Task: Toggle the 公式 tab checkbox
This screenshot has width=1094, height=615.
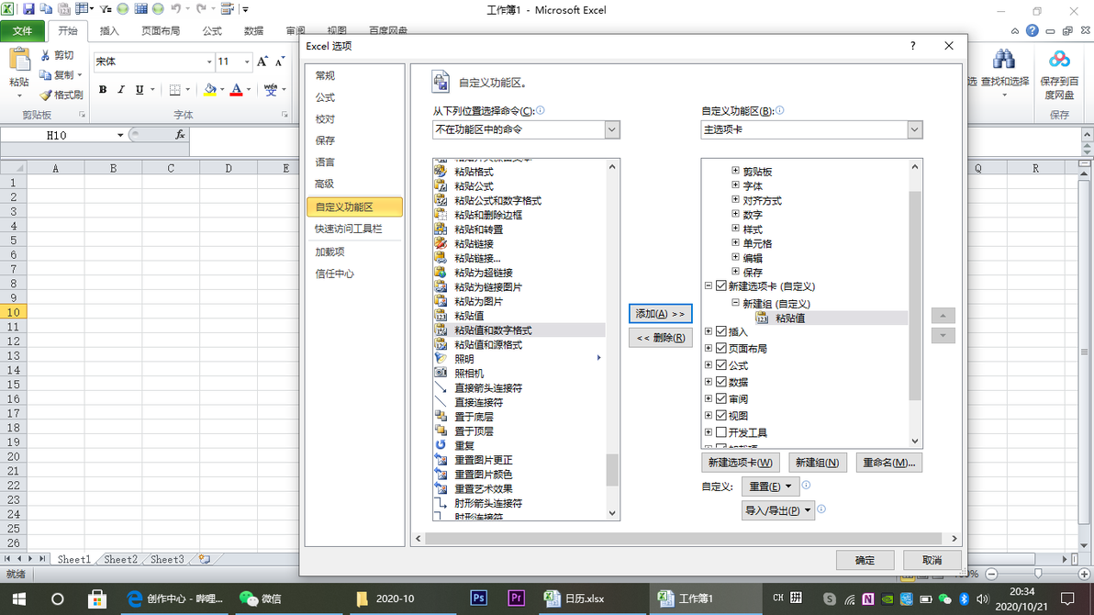Action: (721, 365)
